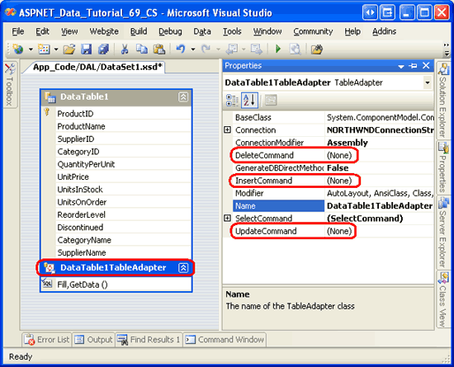
Task: Click the Undo arrow icon
Action: pos(181,49)
